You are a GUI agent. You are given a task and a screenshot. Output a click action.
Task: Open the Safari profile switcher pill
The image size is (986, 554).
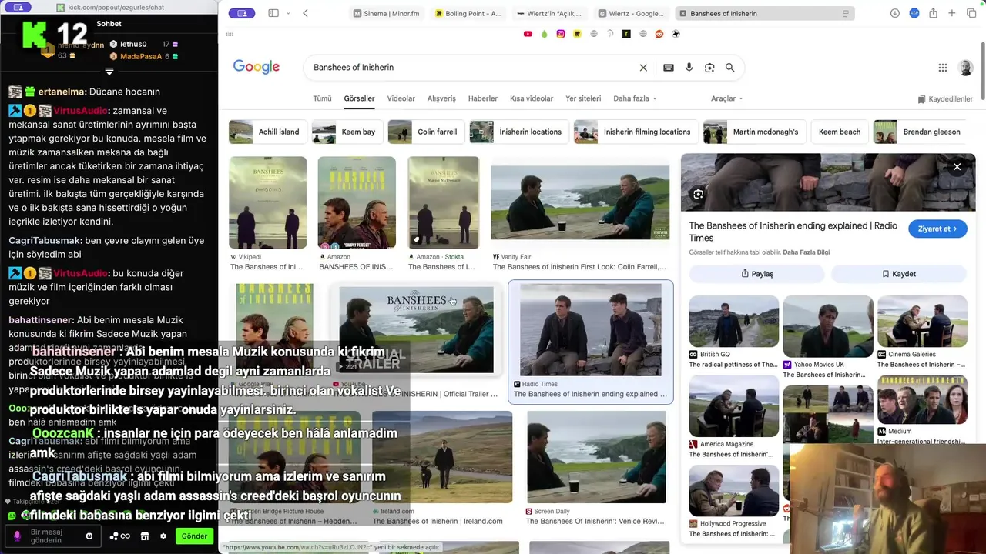pos(242,13)
